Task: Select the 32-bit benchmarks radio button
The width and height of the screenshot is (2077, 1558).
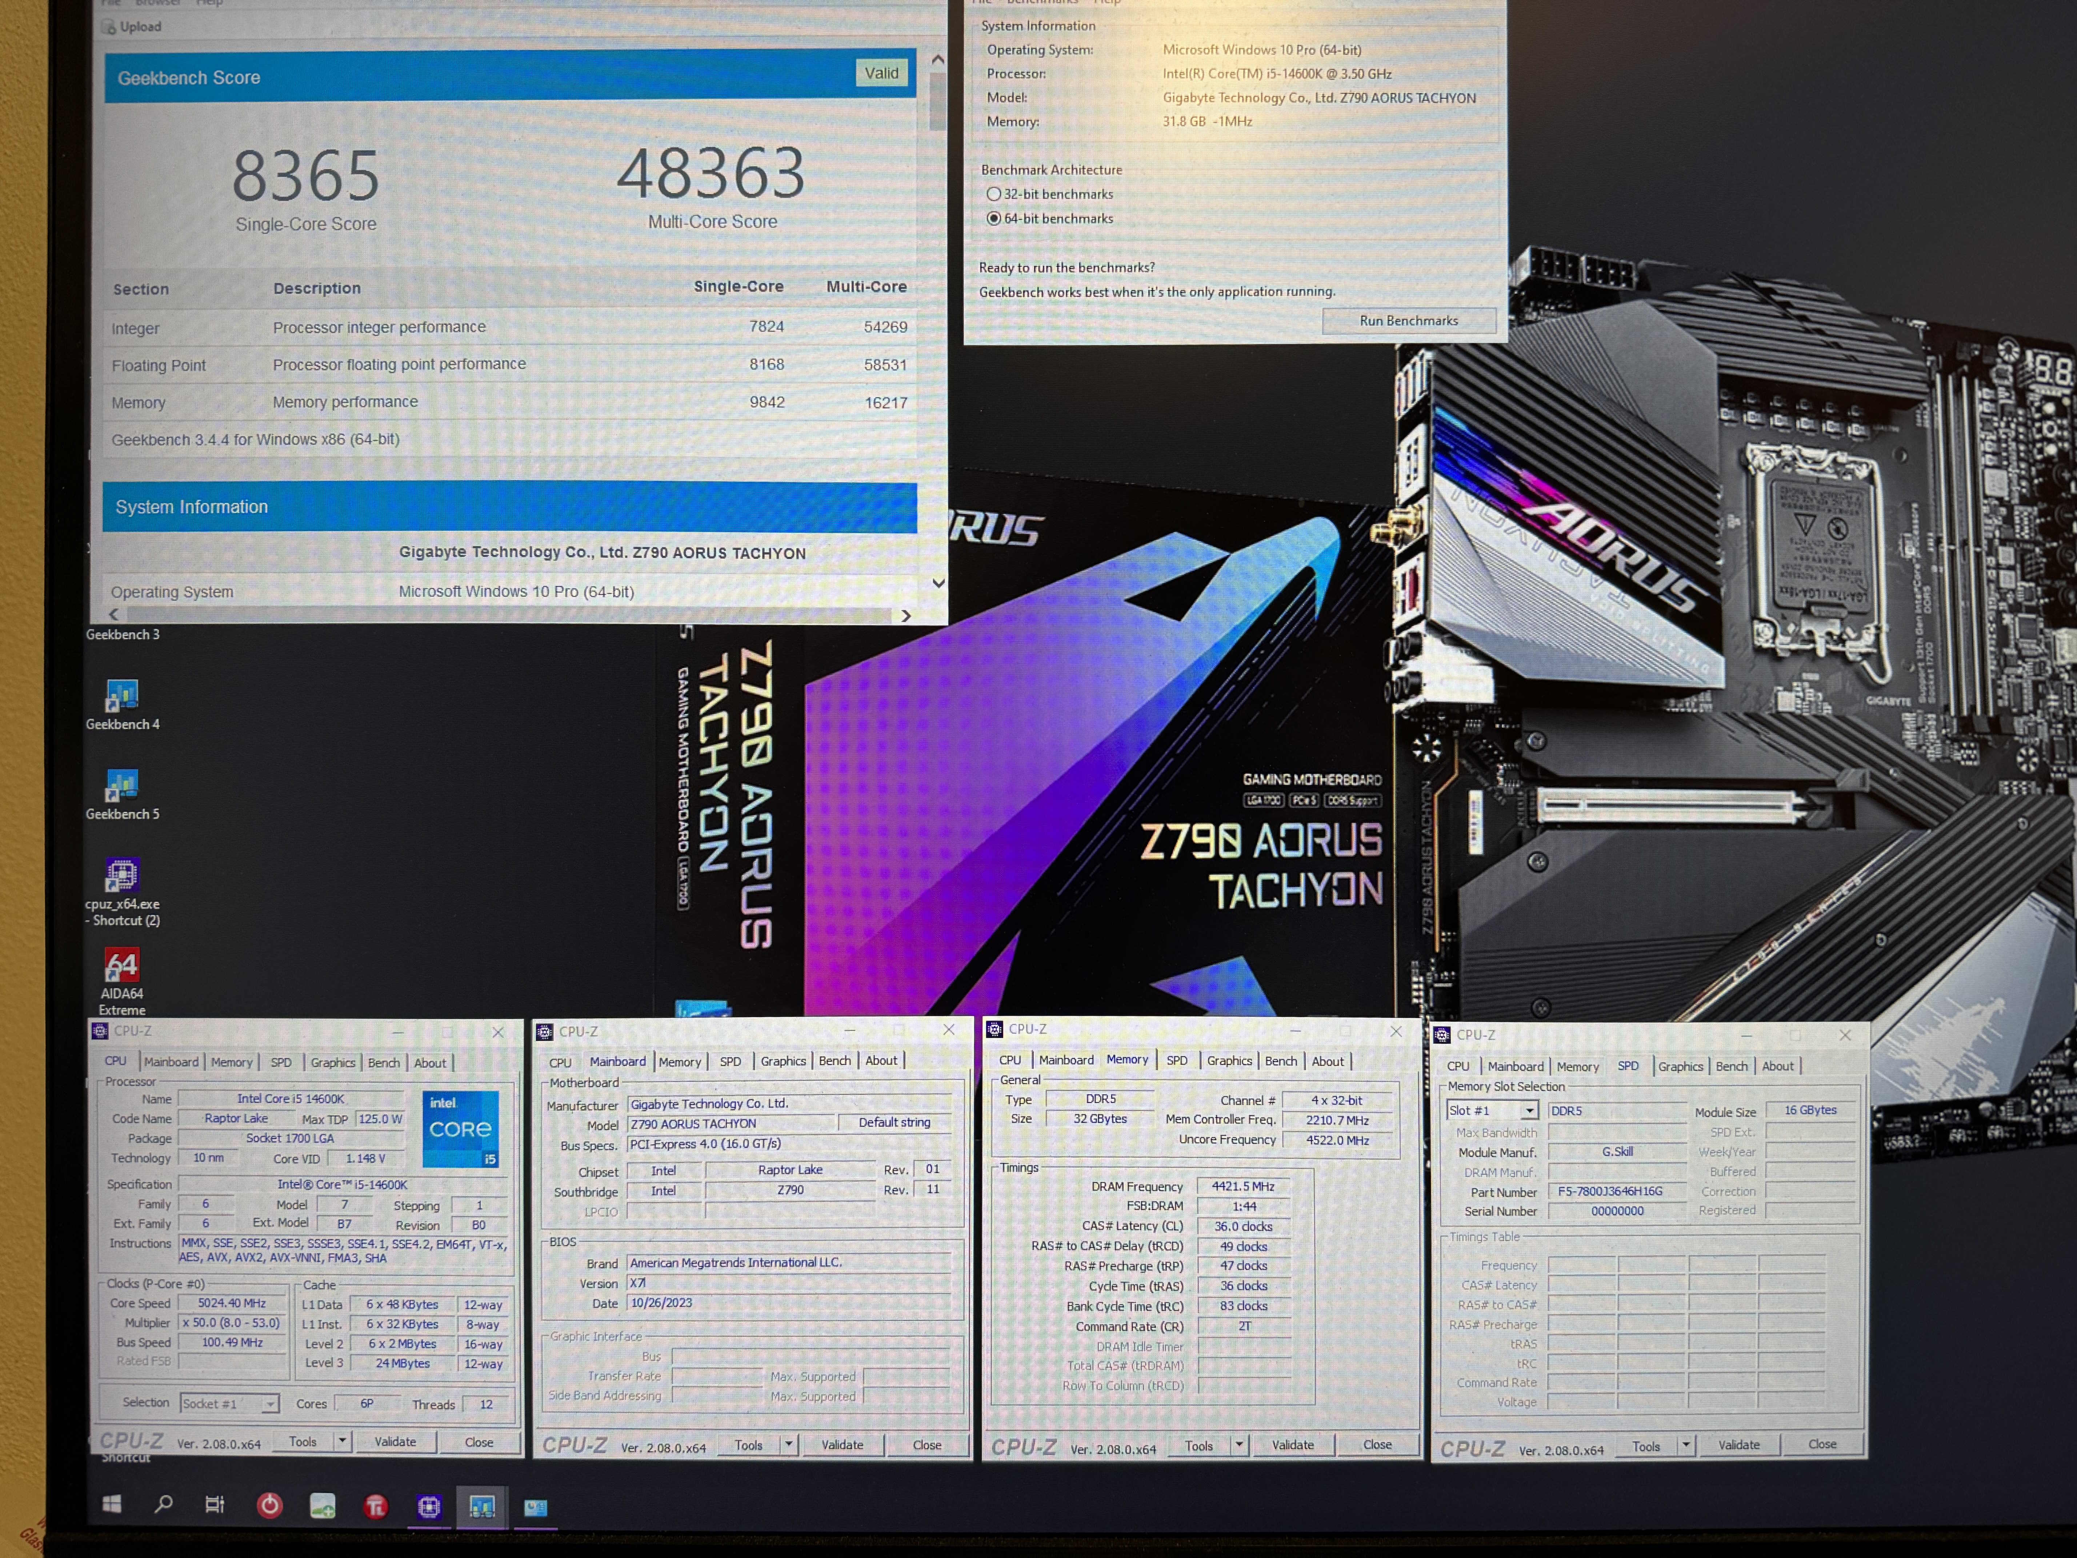Action: (x=993, y=195)
